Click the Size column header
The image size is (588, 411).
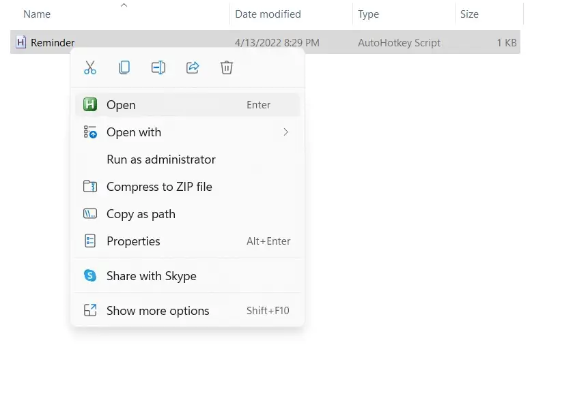tap(469, 14)
